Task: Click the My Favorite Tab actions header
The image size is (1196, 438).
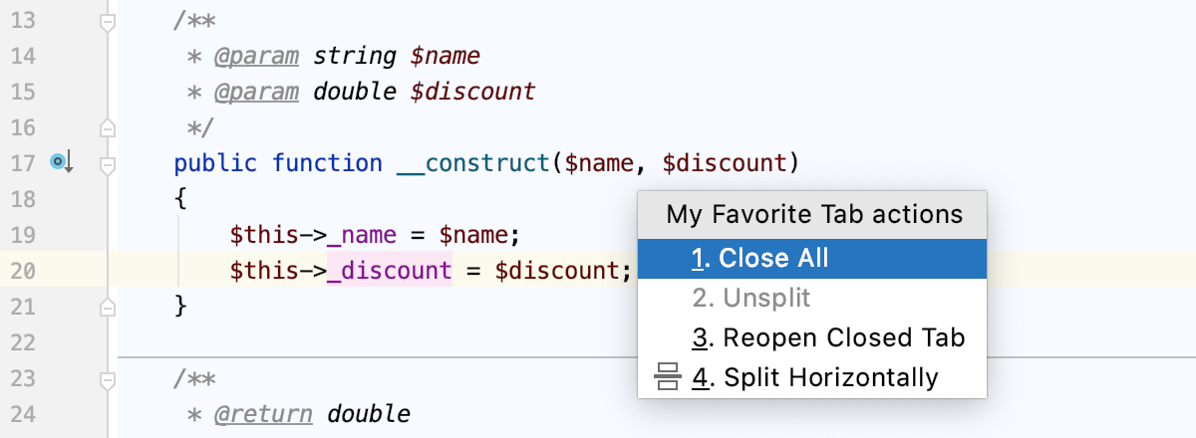Action: click(812, 214)
